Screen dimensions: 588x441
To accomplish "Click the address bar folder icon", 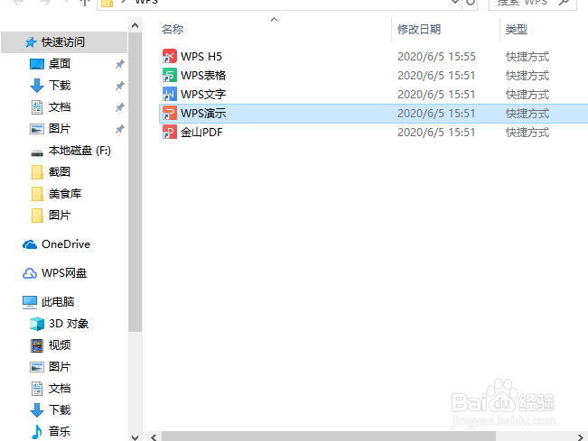I will pyautogui.click(x=107, y=3).
